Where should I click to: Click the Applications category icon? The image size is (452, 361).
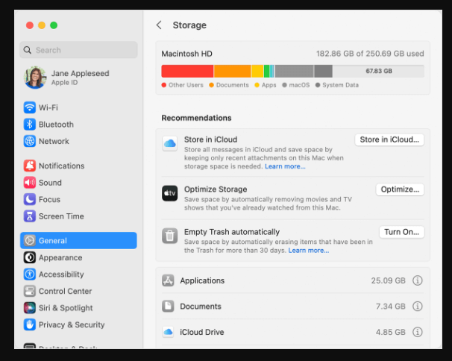168,280
